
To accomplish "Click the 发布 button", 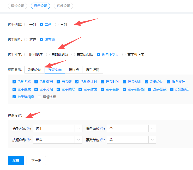I will pos(16,161).
